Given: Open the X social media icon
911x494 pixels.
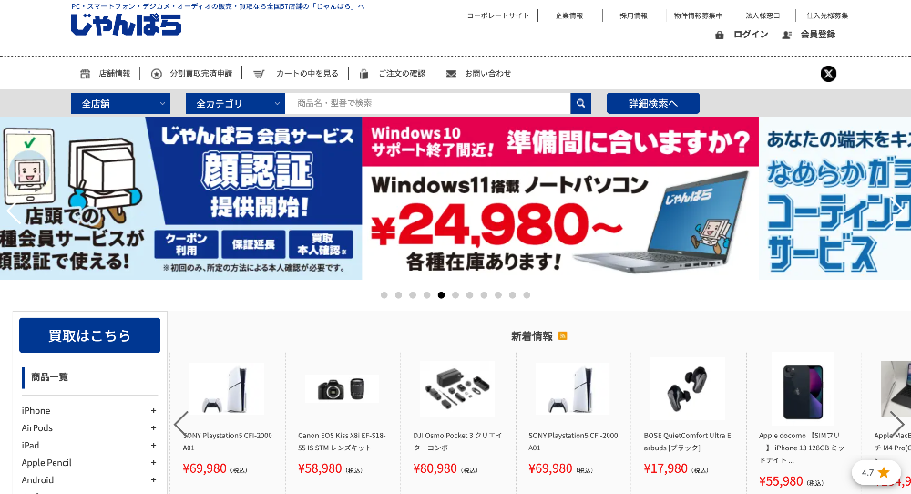Looking at the screenshot, I should (x=828, y=74).
